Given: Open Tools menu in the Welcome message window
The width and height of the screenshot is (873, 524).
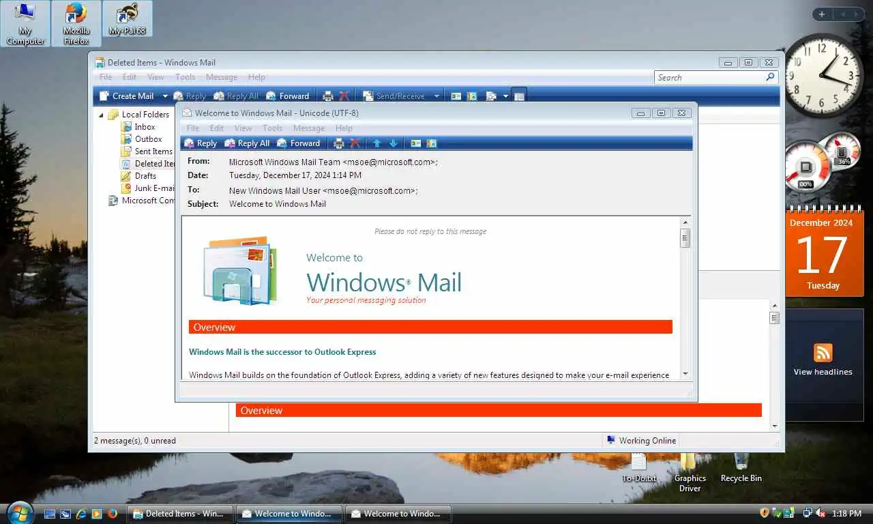Looking at the screenshot, I should click(x=272, y=128).
